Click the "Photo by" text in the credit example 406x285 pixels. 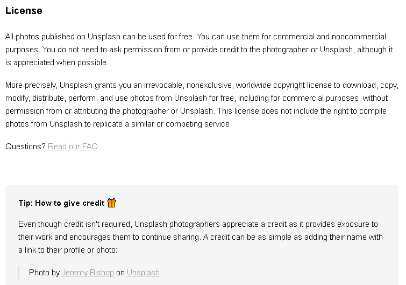(44, 273)
